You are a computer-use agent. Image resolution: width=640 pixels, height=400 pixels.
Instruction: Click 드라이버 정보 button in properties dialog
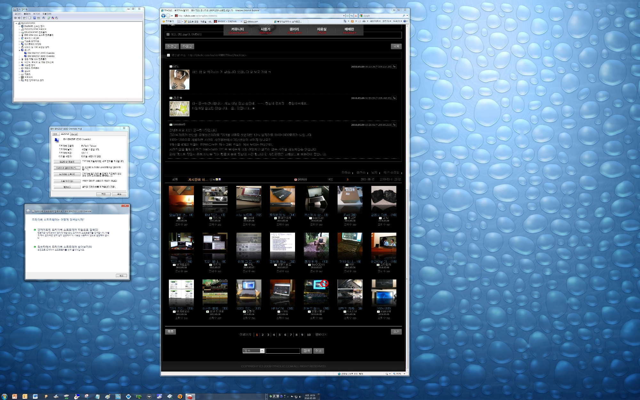[67, 162]
